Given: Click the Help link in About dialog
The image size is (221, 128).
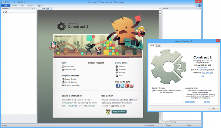Looking at the screenshot, I should pos(202,76).
